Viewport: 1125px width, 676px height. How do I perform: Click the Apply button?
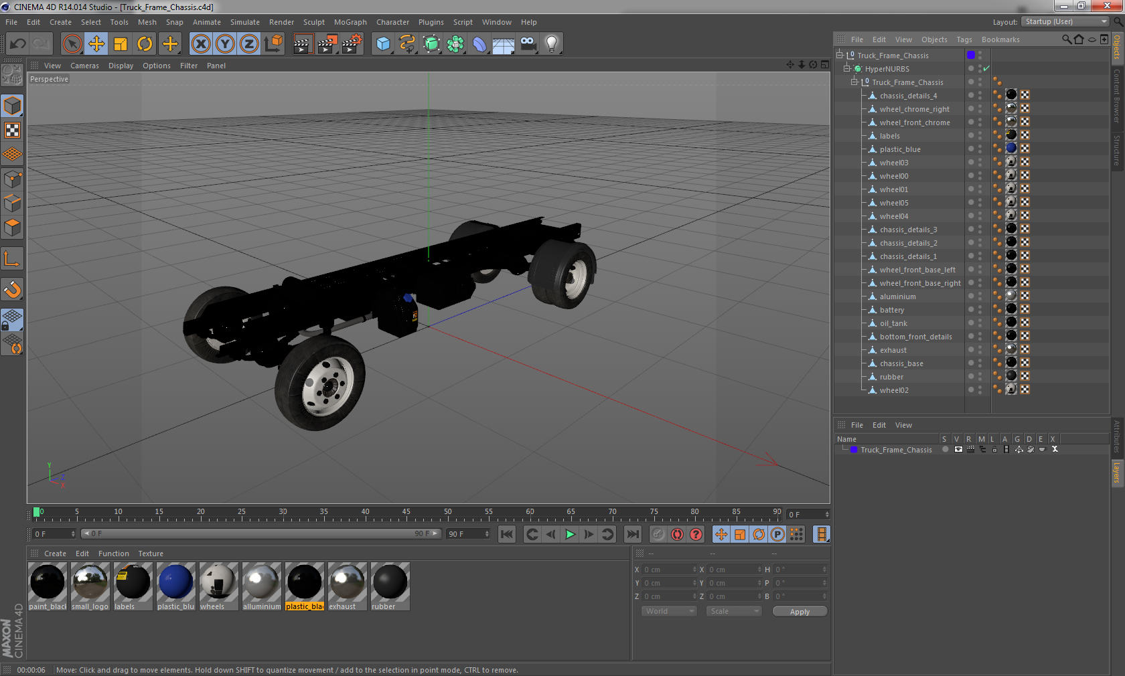coord(800,612)
